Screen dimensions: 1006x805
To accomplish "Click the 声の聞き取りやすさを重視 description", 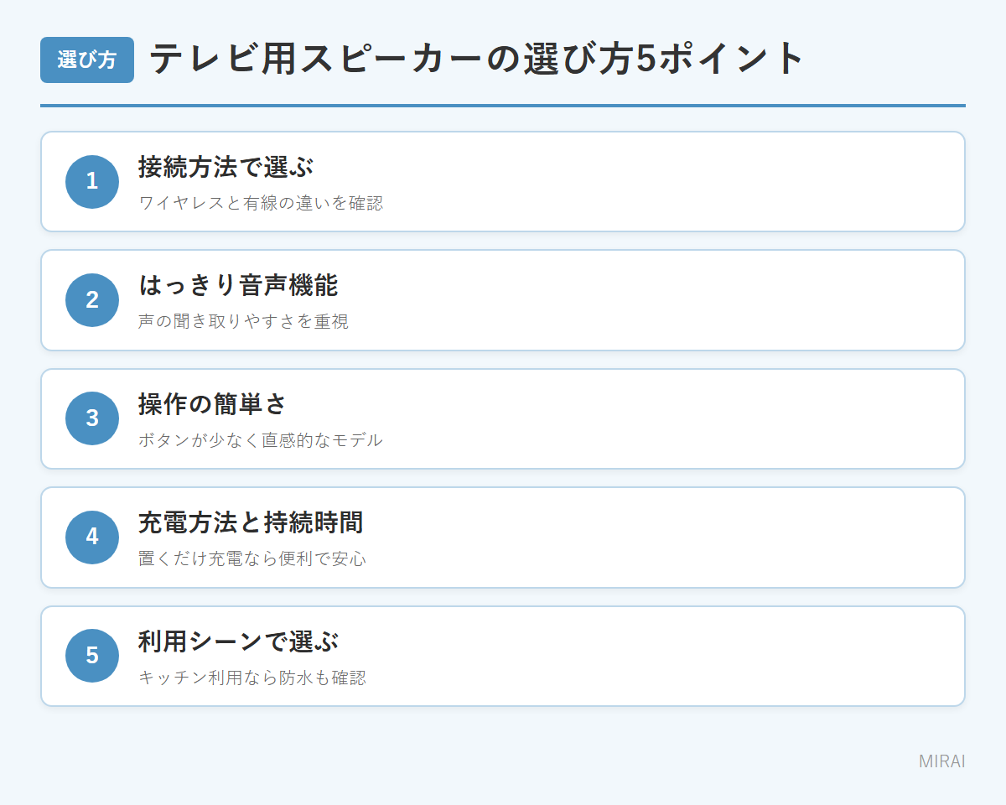I will point(244,321).
